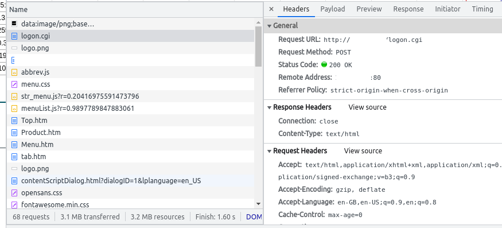Click the script icon of menuList.js
This screenshot has width=502, height=228.
[14, 109]
